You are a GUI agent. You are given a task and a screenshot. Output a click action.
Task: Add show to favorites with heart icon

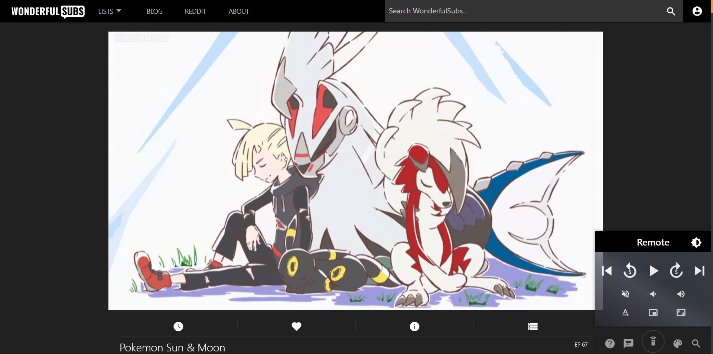(x=296, y=327)
